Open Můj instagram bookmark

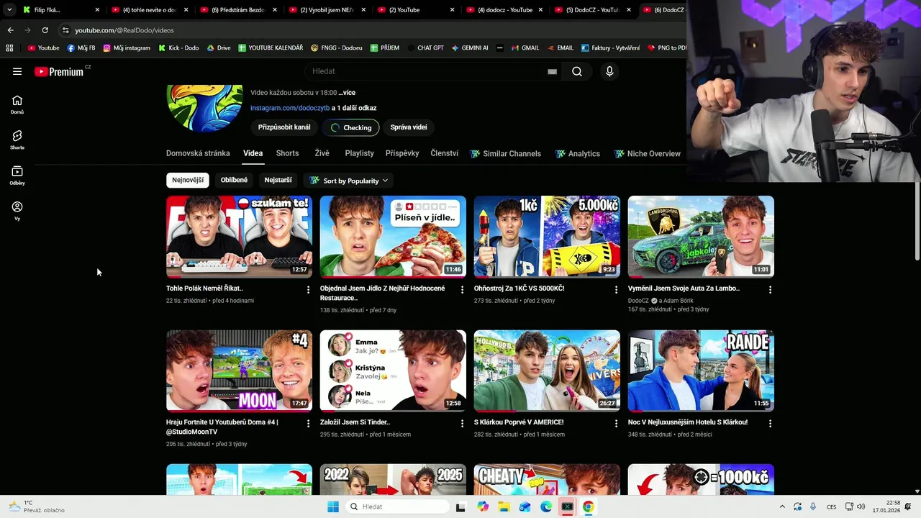coord(127,48)
